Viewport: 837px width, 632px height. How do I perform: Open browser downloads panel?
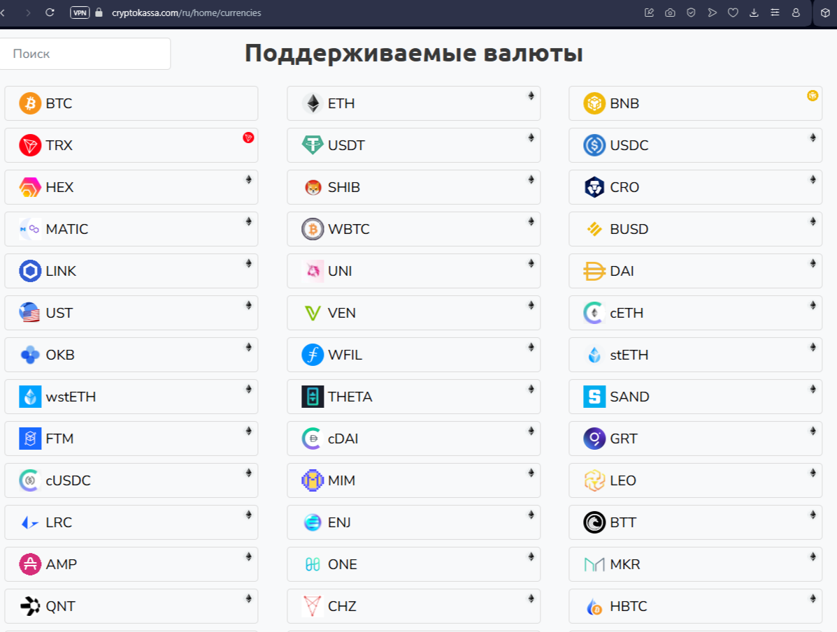click(754, 13)
